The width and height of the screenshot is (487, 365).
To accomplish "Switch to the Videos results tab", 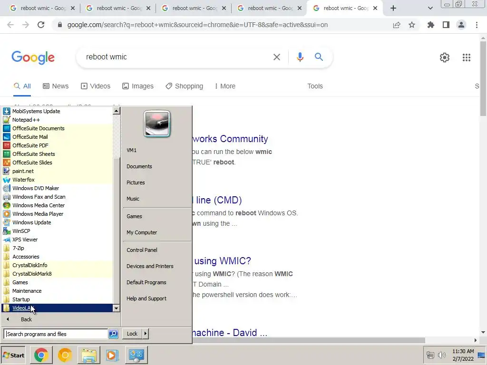I will pyautogui.click(x=96, y=86).
